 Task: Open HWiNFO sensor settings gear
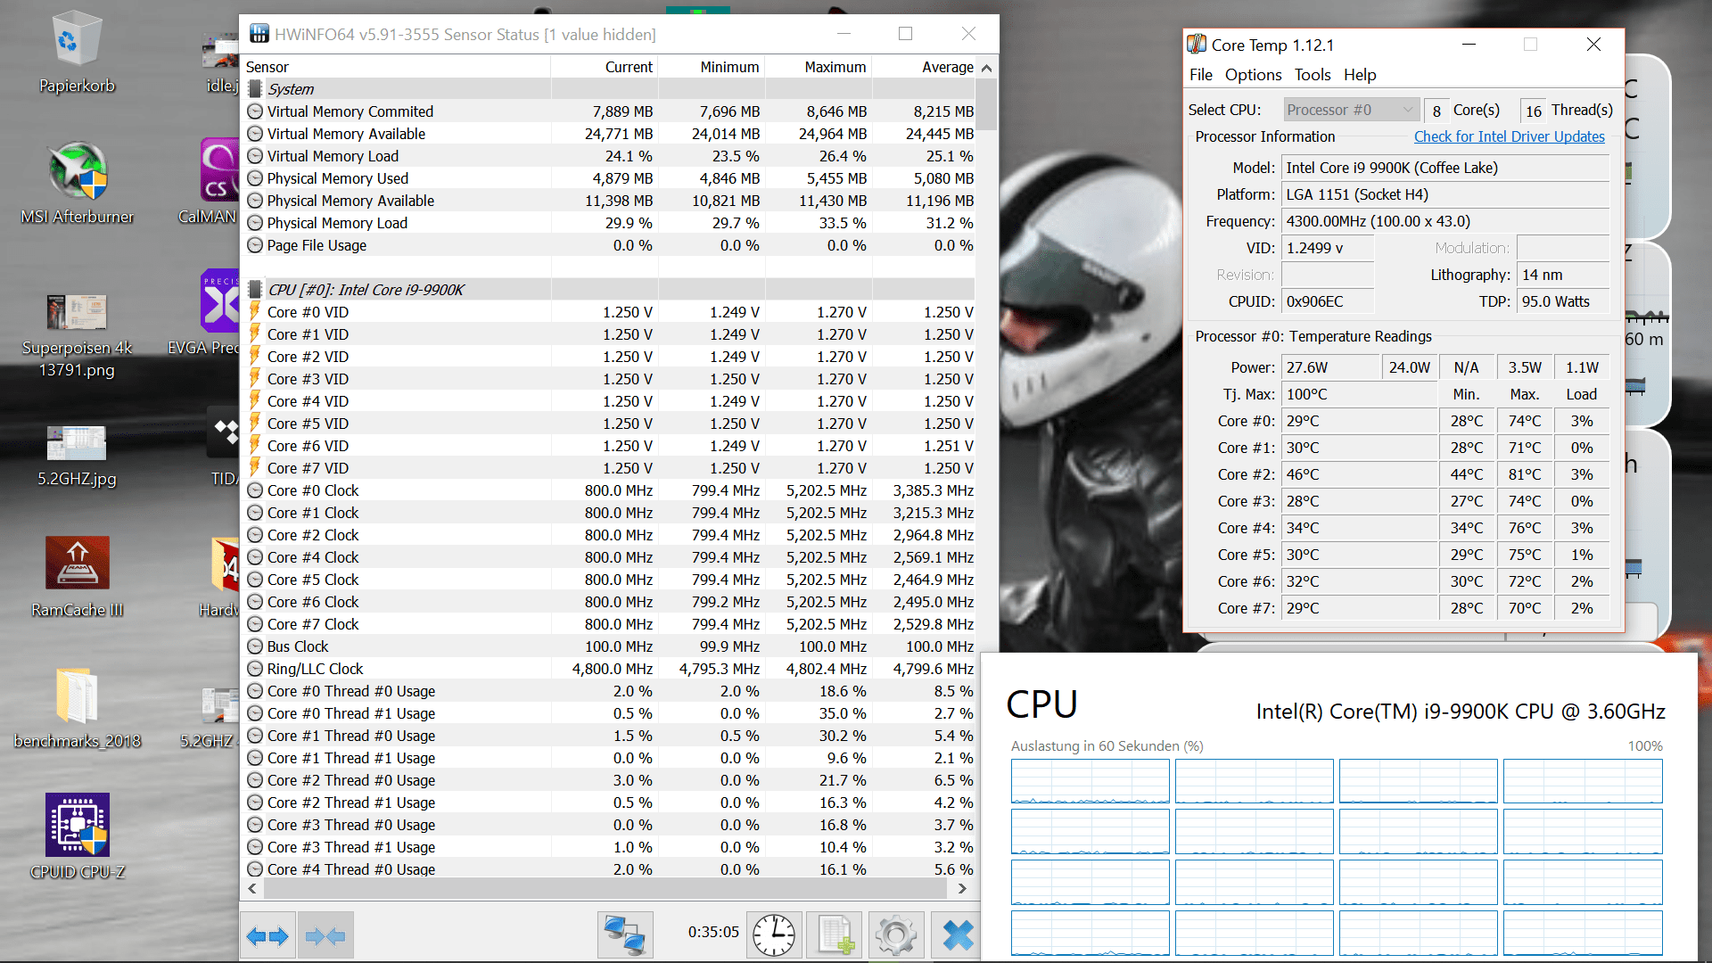tap(896, 935)
